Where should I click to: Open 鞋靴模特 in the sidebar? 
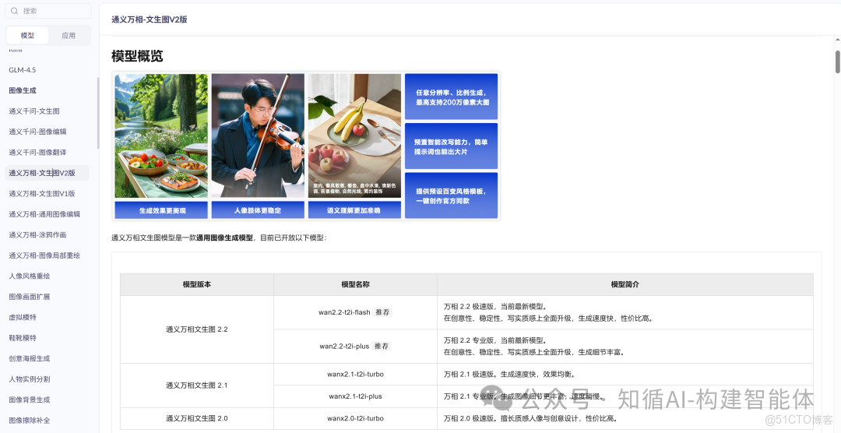(x=23, y=338)
